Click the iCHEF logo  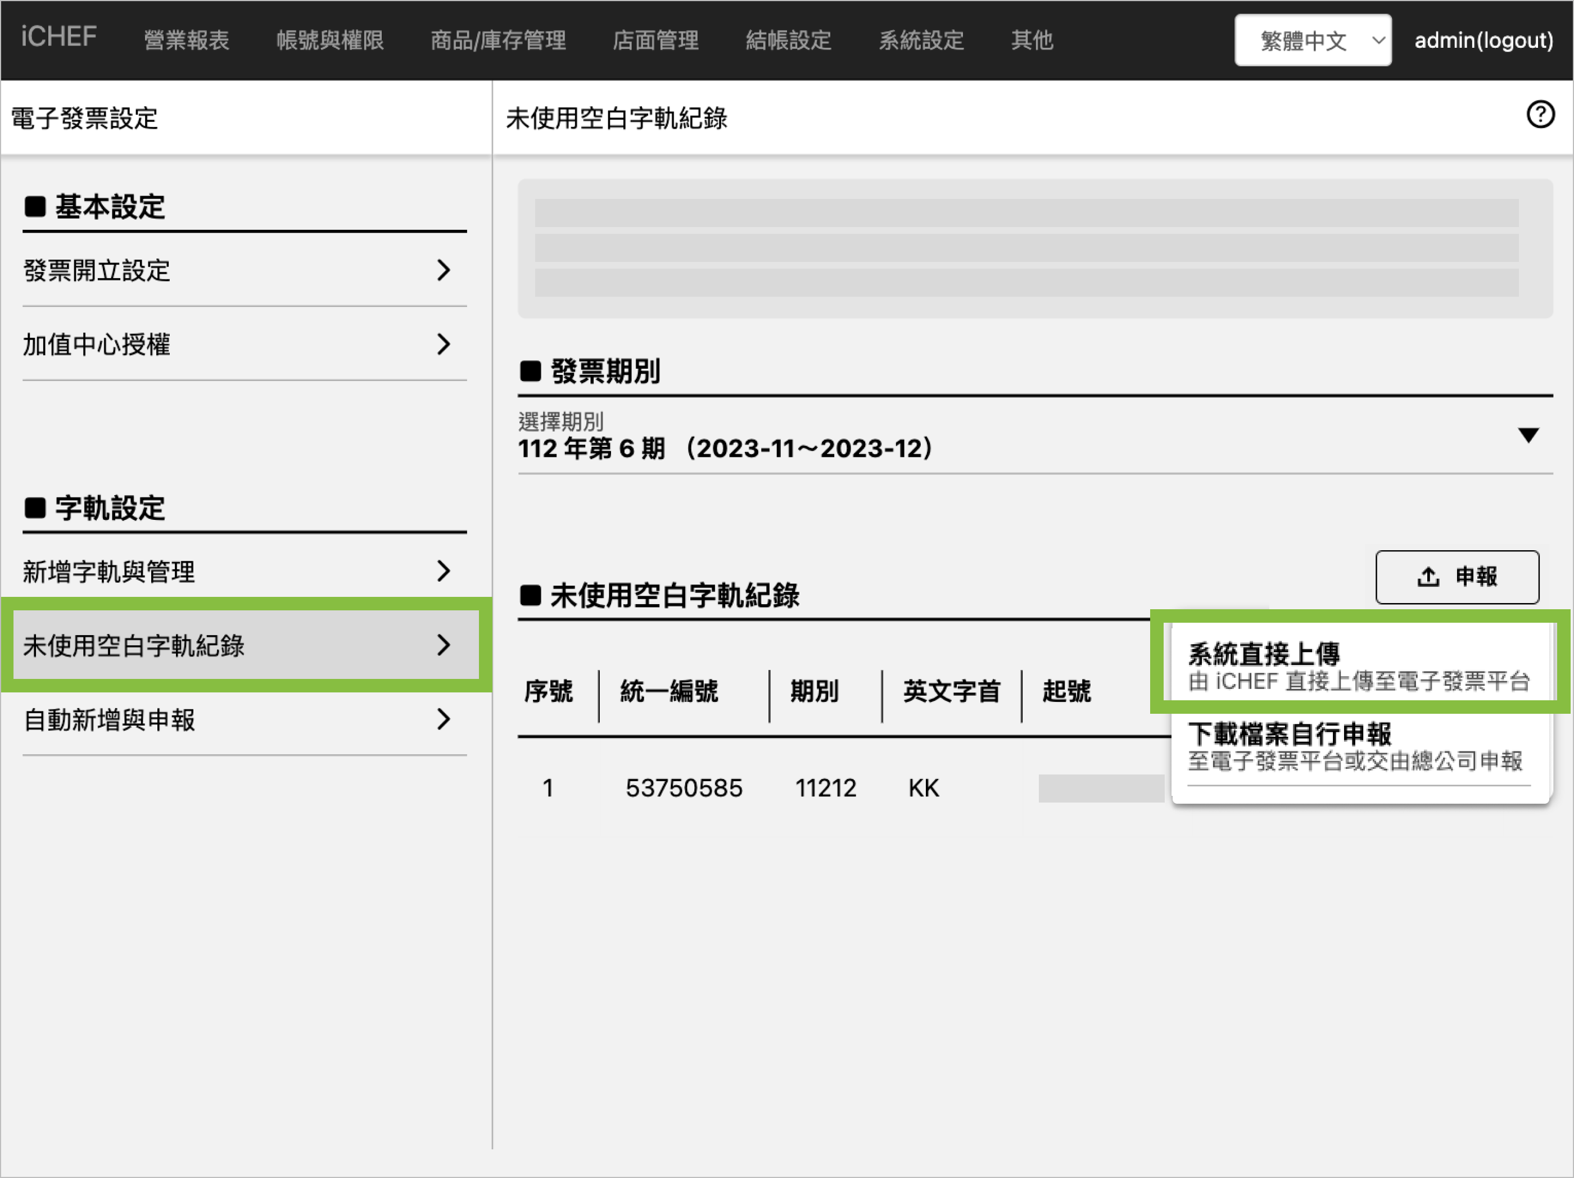pyautogui.click(x=58, y=37)
